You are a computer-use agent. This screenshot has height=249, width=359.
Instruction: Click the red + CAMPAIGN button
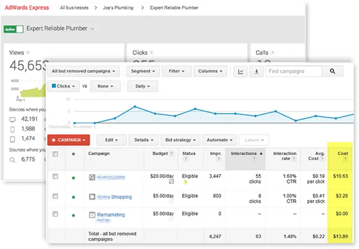point(69,140)
